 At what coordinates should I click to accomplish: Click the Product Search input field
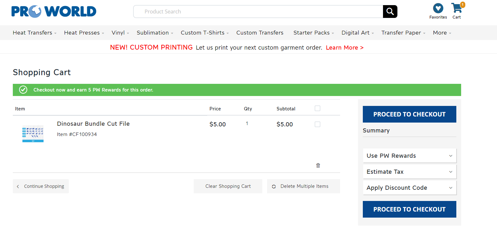[258, 12]
